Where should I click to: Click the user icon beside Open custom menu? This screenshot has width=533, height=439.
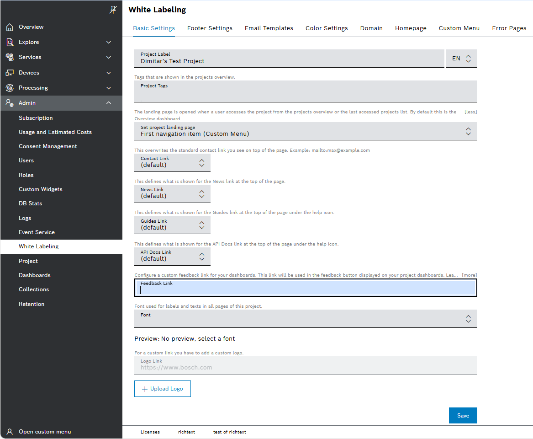pos(10,432)
